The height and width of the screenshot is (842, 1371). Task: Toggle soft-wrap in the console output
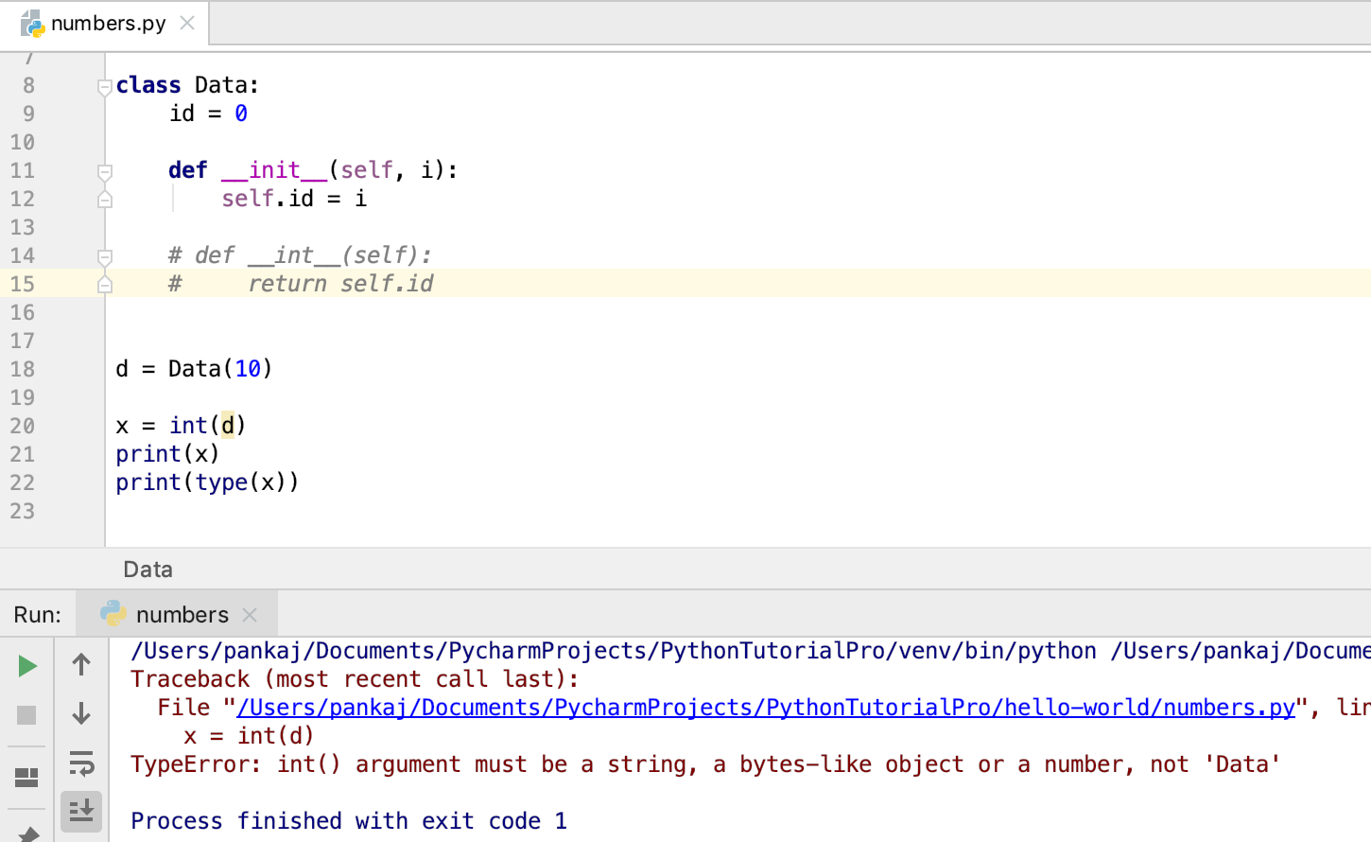[x=81, y=763]
